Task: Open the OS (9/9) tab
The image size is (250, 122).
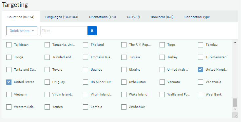Action: coord(133,17)
